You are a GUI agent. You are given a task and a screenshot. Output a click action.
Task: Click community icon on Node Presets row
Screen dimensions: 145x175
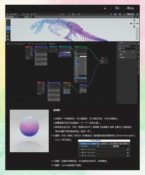coord(128,153)
